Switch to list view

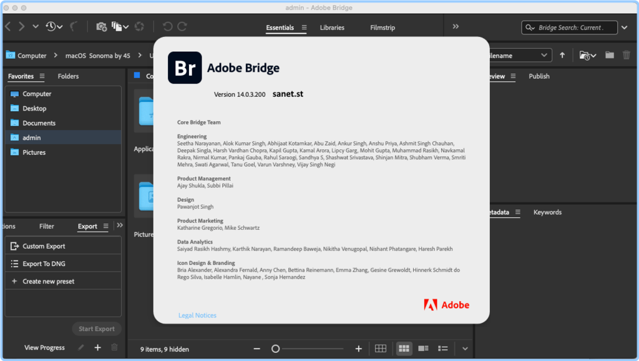443,349
